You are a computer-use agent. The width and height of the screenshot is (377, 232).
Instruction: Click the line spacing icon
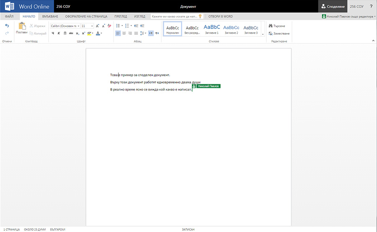click(142, 33)
